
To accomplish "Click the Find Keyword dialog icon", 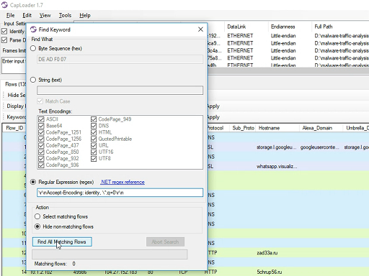I will [x=33, y=29].
